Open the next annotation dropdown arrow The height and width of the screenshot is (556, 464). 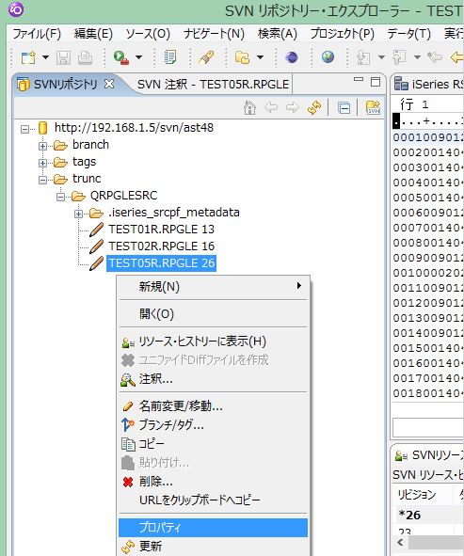point(381,57)
